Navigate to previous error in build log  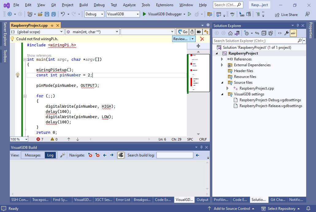tap(90, 155)
